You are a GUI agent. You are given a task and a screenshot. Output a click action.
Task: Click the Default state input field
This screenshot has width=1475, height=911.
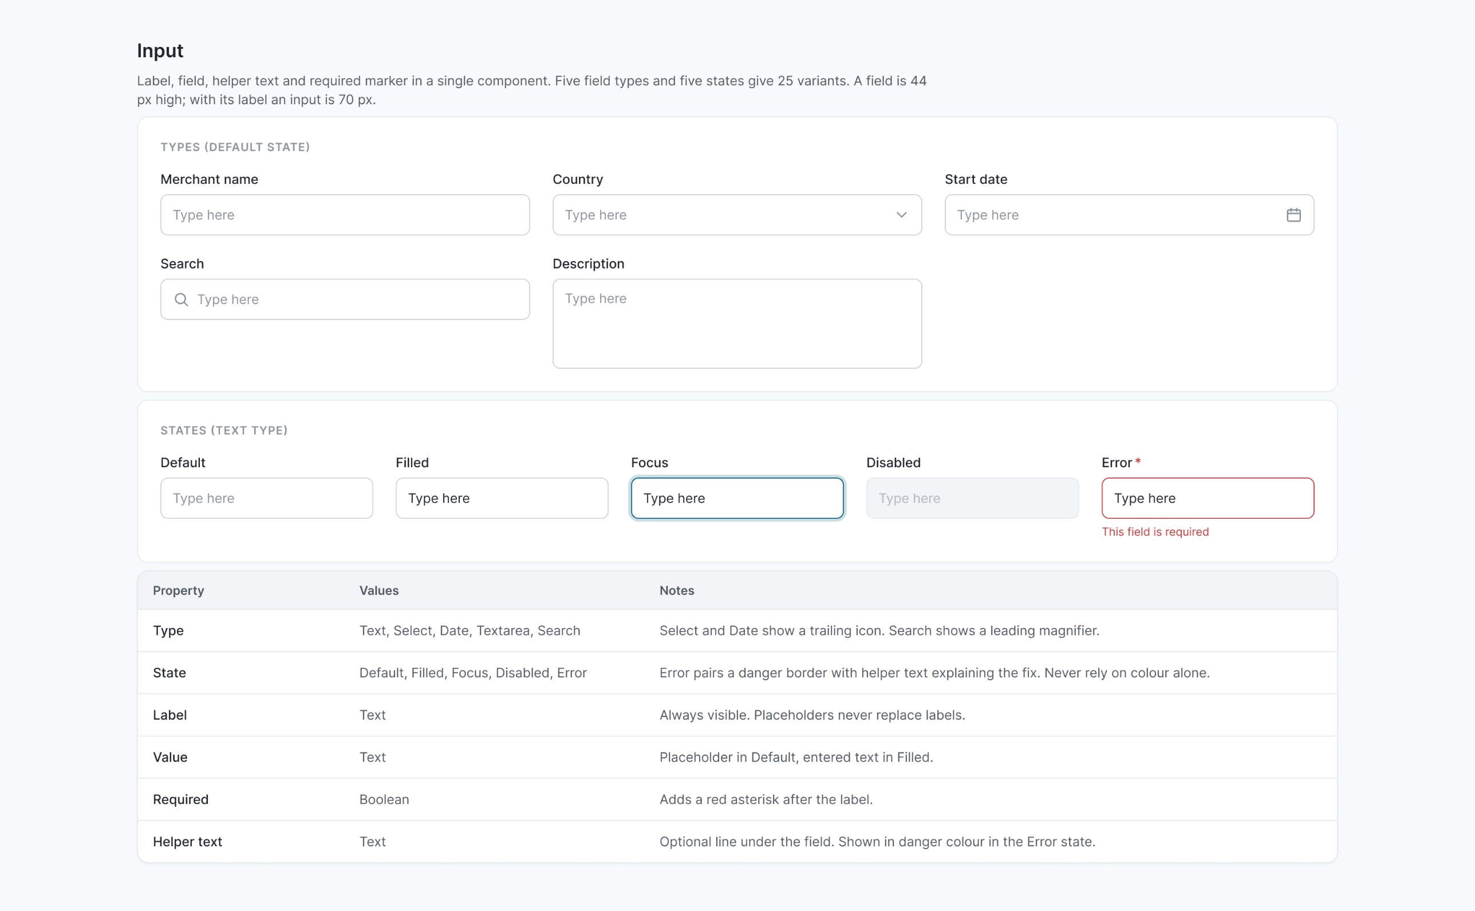[267, 498]
